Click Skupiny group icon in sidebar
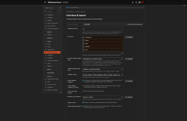 pyautogui.click(x=46, y=20)
